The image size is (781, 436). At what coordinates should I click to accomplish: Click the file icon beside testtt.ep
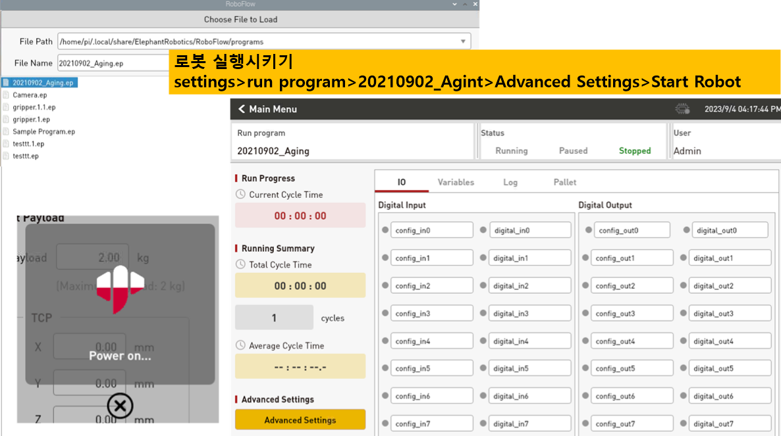6,156
